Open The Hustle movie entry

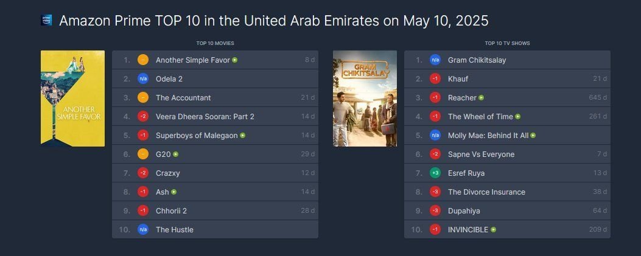[174, 230]
